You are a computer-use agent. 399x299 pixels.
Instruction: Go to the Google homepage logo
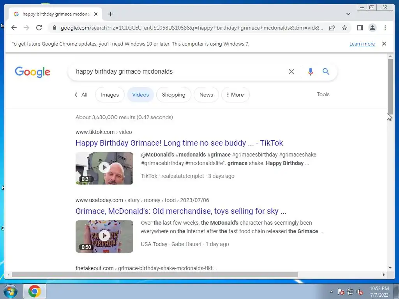[33, 72]
